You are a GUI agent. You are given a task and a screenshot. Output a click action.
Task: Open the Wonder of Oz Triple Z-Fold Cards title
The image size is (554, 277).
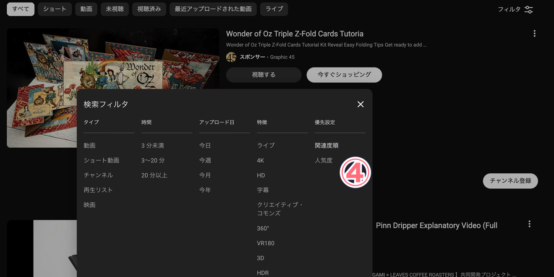coord(295,34)
